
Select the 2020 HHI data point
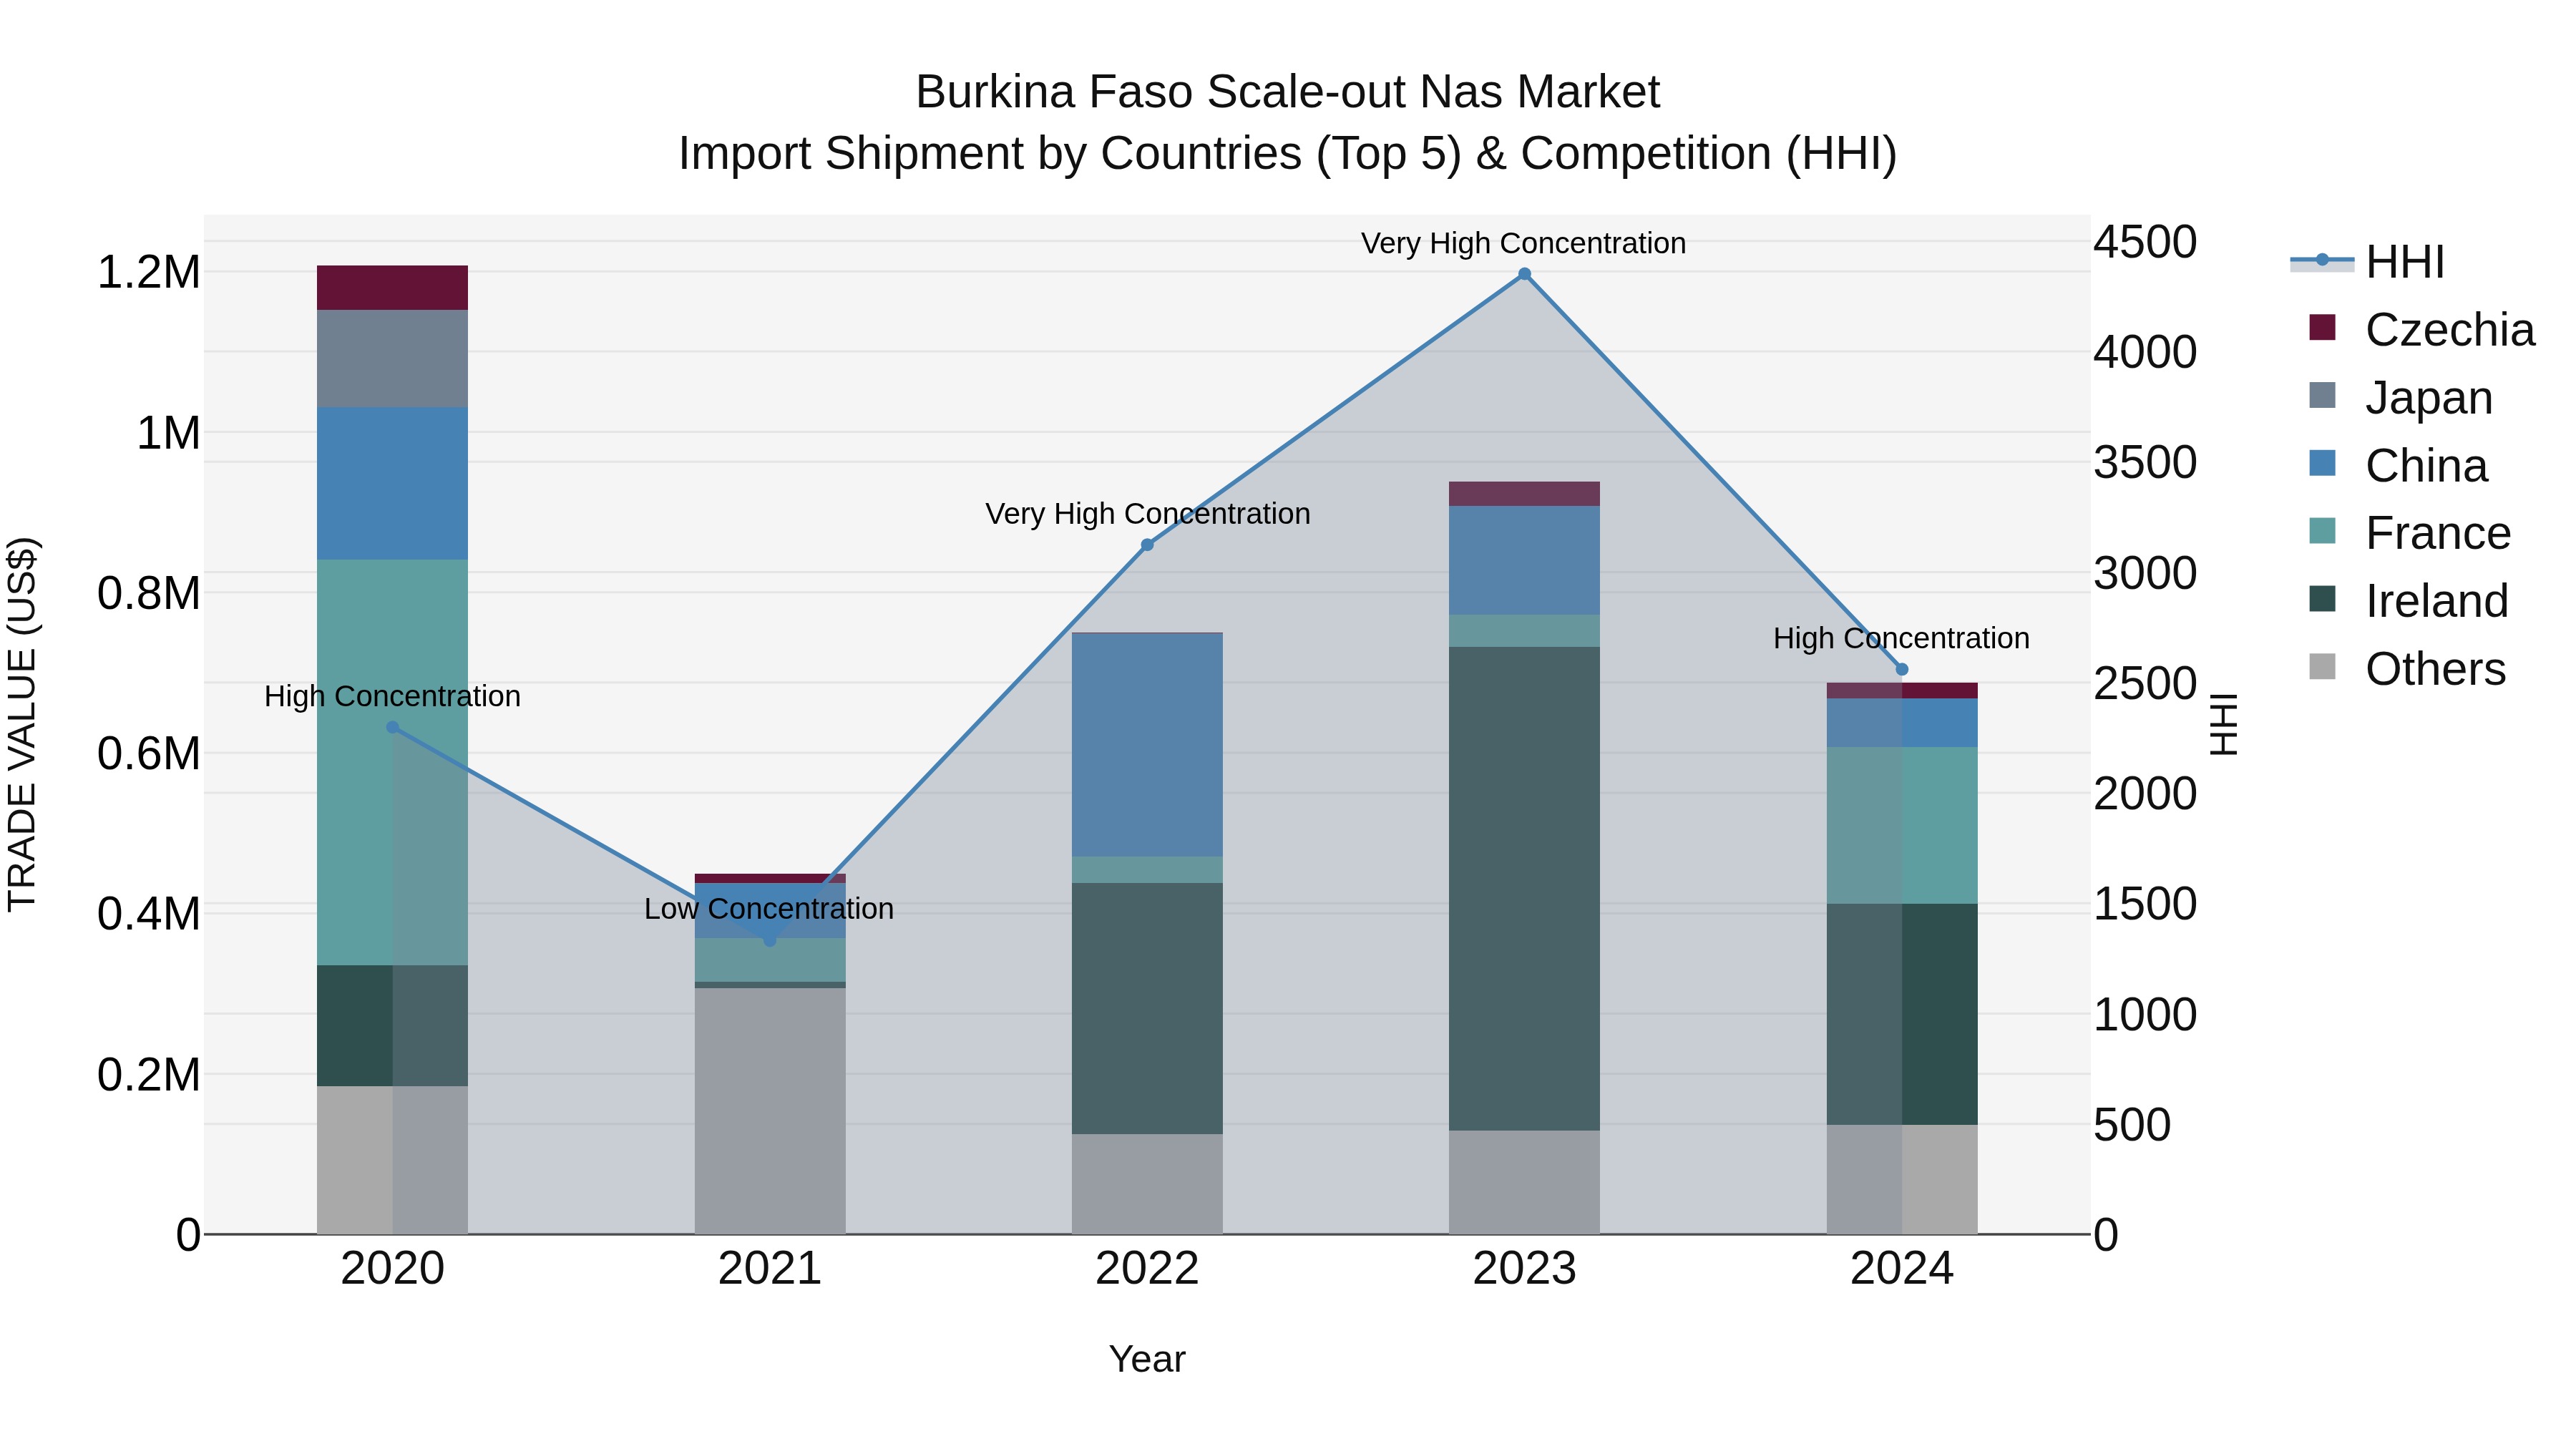click(393, 728)
